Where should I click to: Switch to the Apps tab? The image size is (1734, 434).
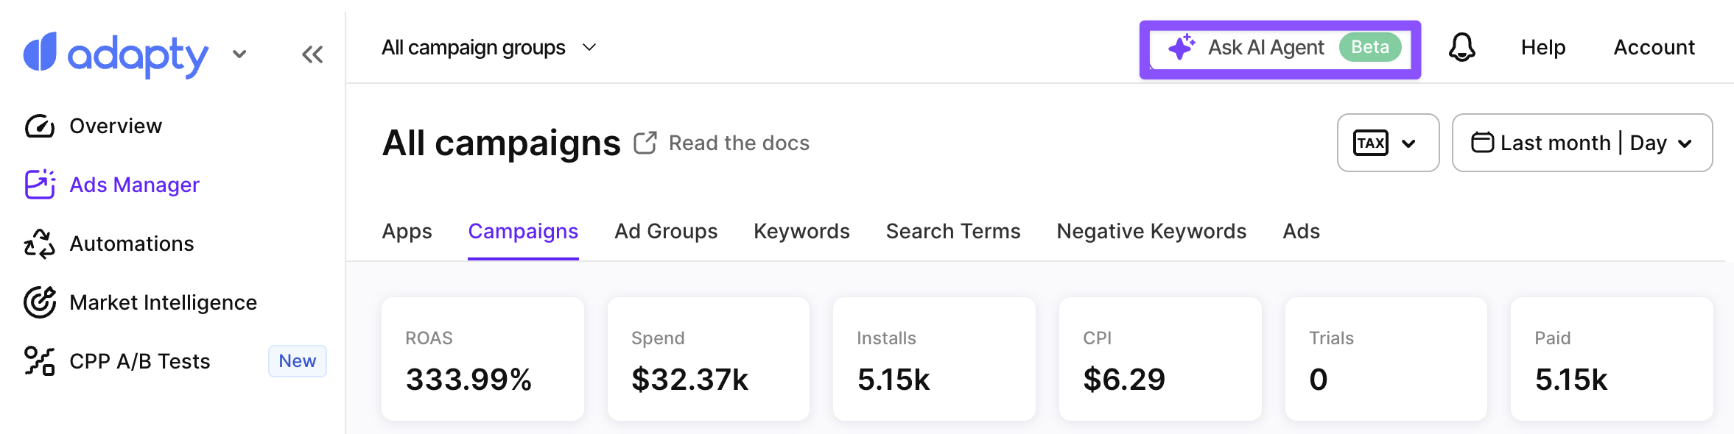(x=407, y=232)
